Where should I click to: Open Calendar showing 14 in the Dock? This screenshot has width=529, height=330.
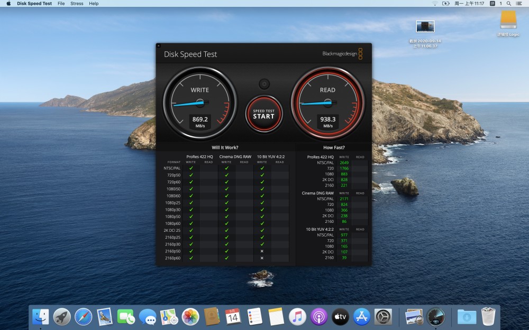233,317
